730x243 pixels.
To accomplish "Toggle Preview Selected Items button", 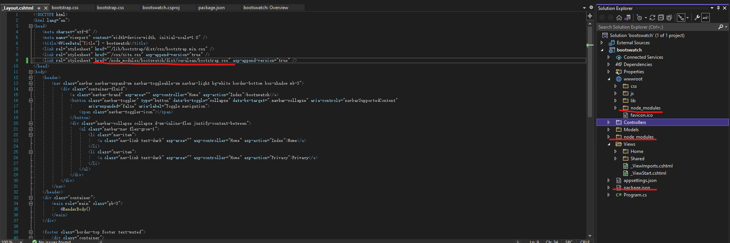I will (706, 18).
